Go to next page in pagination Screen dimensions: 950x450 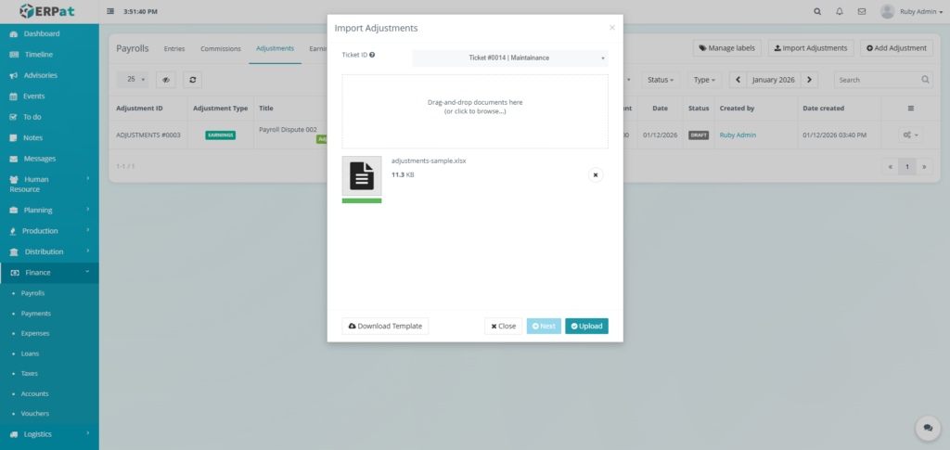pyautogui.click(x=924, y=167)
